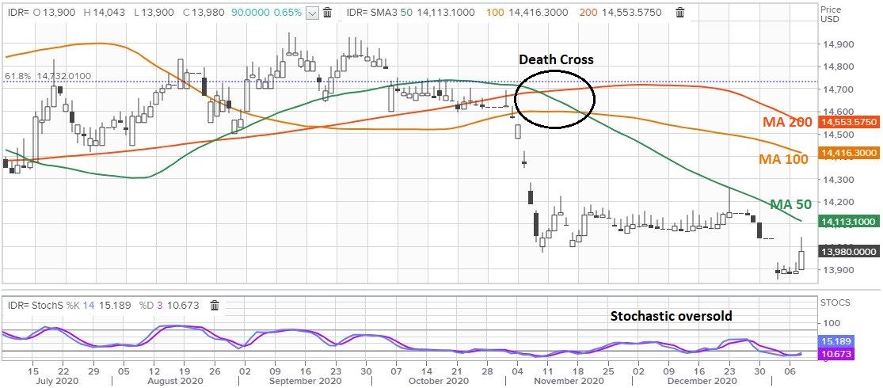The width and height of the screenshot is (883, 388).
Task: Open the dropdown next to 0.65% change
Action: click(313, 13)
